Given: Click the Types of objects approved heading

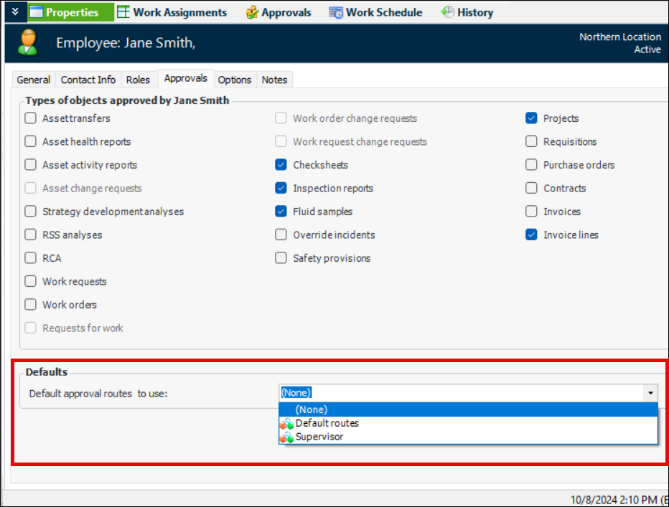Looking at the screenshot, I should point(127,100).
